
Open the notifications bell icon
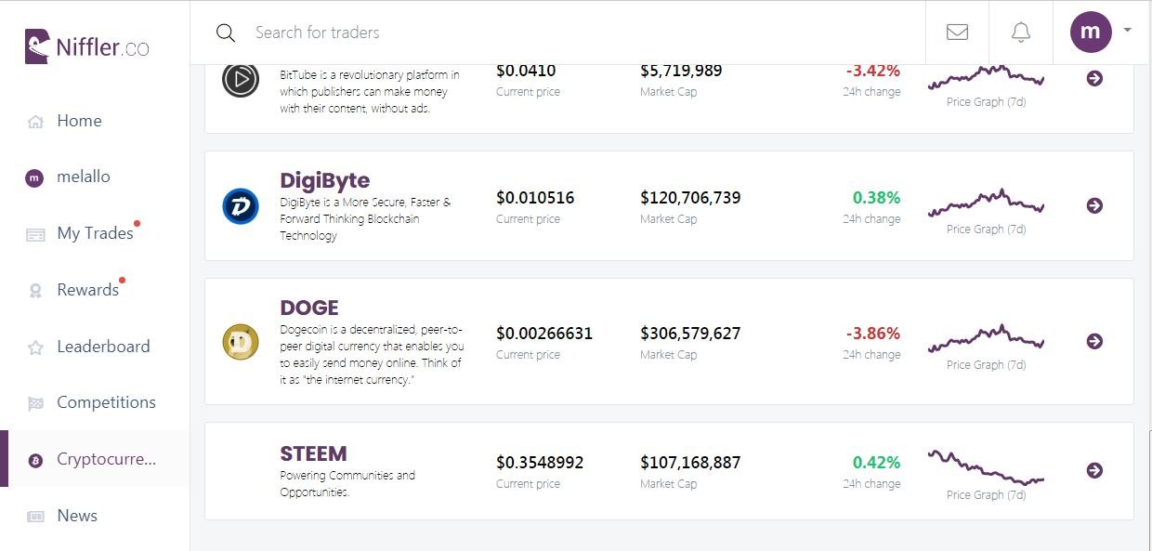point(1021,33)
